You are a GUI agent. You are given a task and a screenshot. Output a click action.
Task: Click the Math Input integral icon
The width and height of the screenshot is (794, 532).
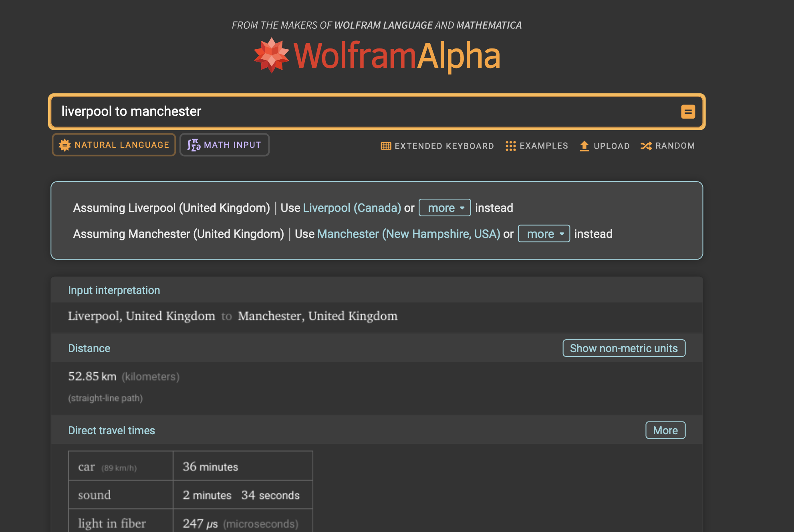(194, 145)
